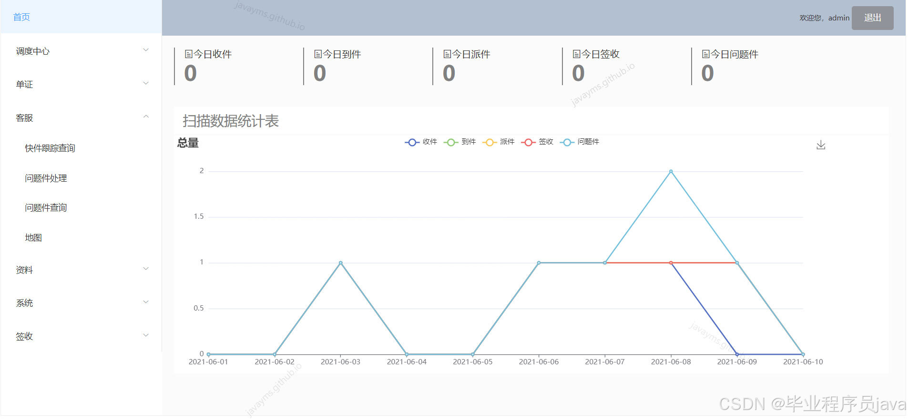Click the 1.5 y-axis value label
Screen dimensions: 908x419
198,216
